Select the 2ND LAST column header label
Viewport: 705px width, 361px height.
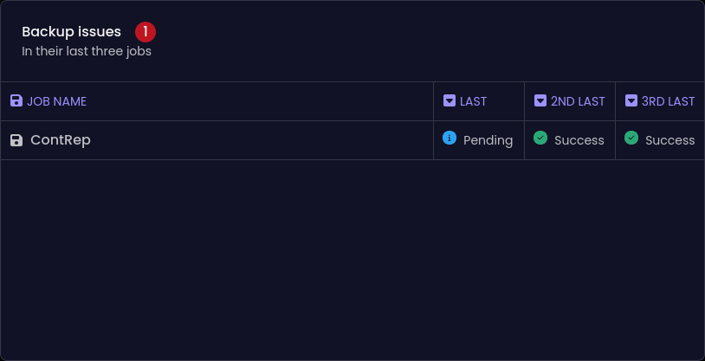578,101
